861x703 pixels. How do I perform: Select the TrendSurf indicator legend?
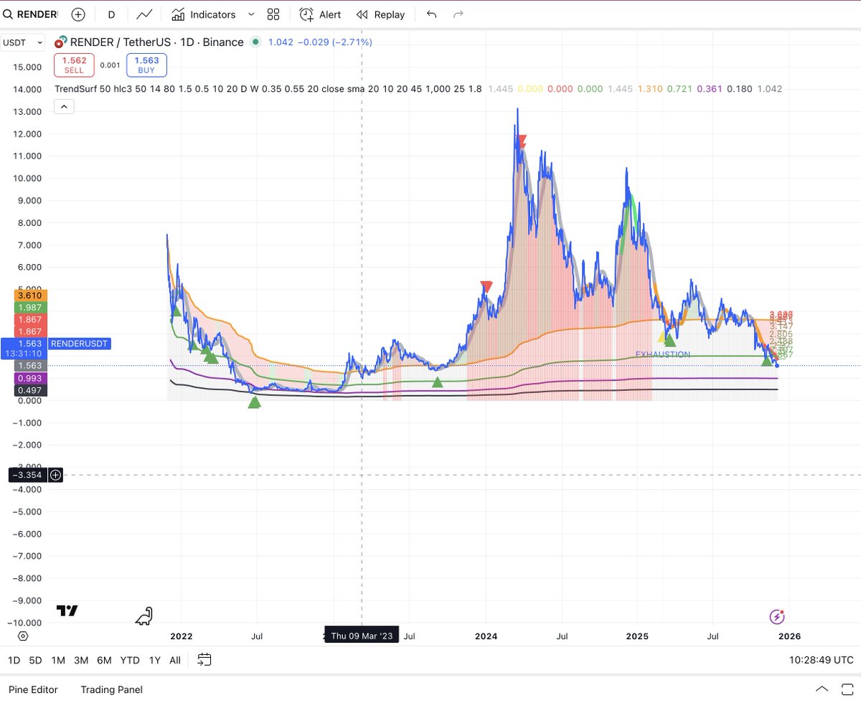pyautogui.click(x=268, y=89)
